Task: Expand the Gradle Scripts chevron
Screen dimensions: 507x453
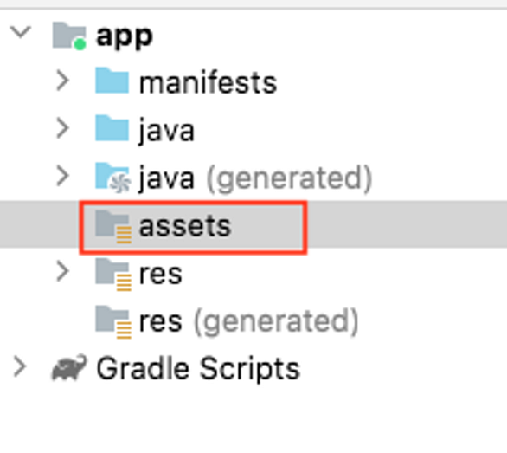Action: click(x=20, y=367)
